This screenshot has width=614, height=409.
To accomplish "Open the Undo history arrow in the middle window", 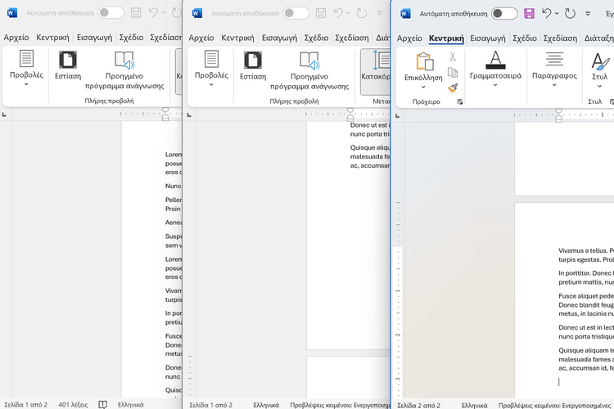I will click(x=348, y=13).
